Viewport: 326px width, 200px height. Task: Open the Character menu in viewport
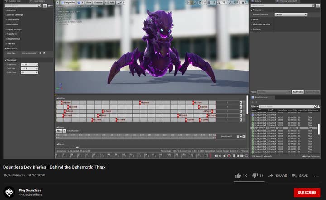click(98, 3)
